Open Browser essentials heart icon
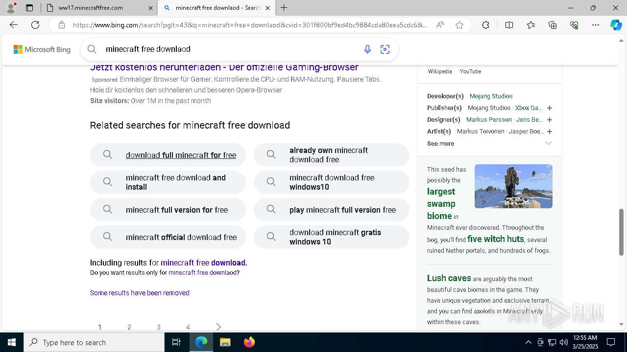The image size is (627, 352). click(x=574, y=25)
